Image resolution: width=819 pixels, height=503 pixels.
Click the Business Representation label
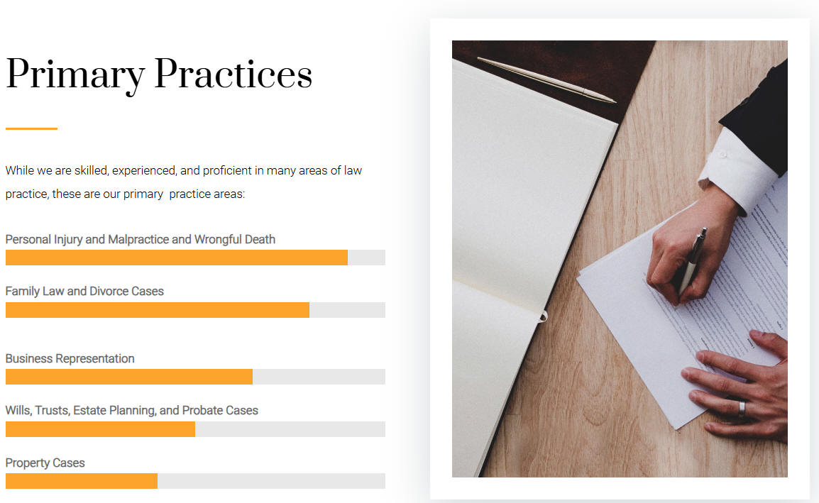pyautogui.click(x=70, y=358)
